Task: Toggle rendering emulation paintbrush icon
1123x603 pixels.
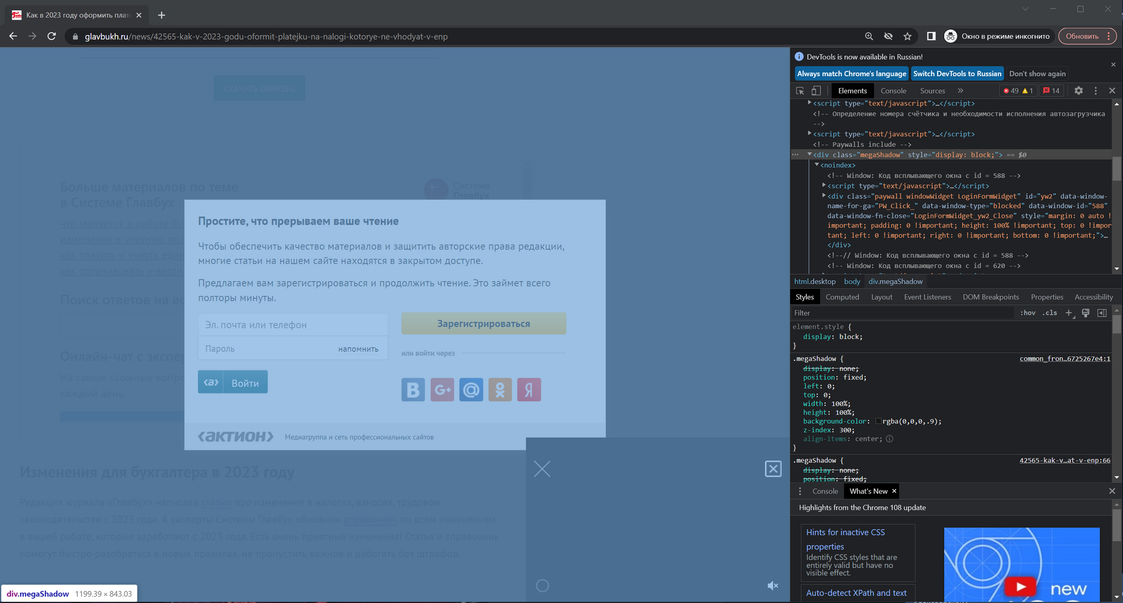Action: pos(1085,313)
